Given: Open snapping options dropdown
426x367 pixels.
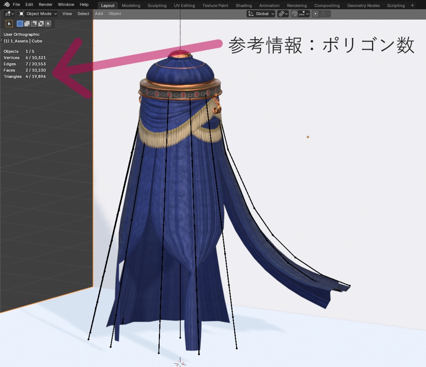Looking at the screenshot, I should [304, 14].
